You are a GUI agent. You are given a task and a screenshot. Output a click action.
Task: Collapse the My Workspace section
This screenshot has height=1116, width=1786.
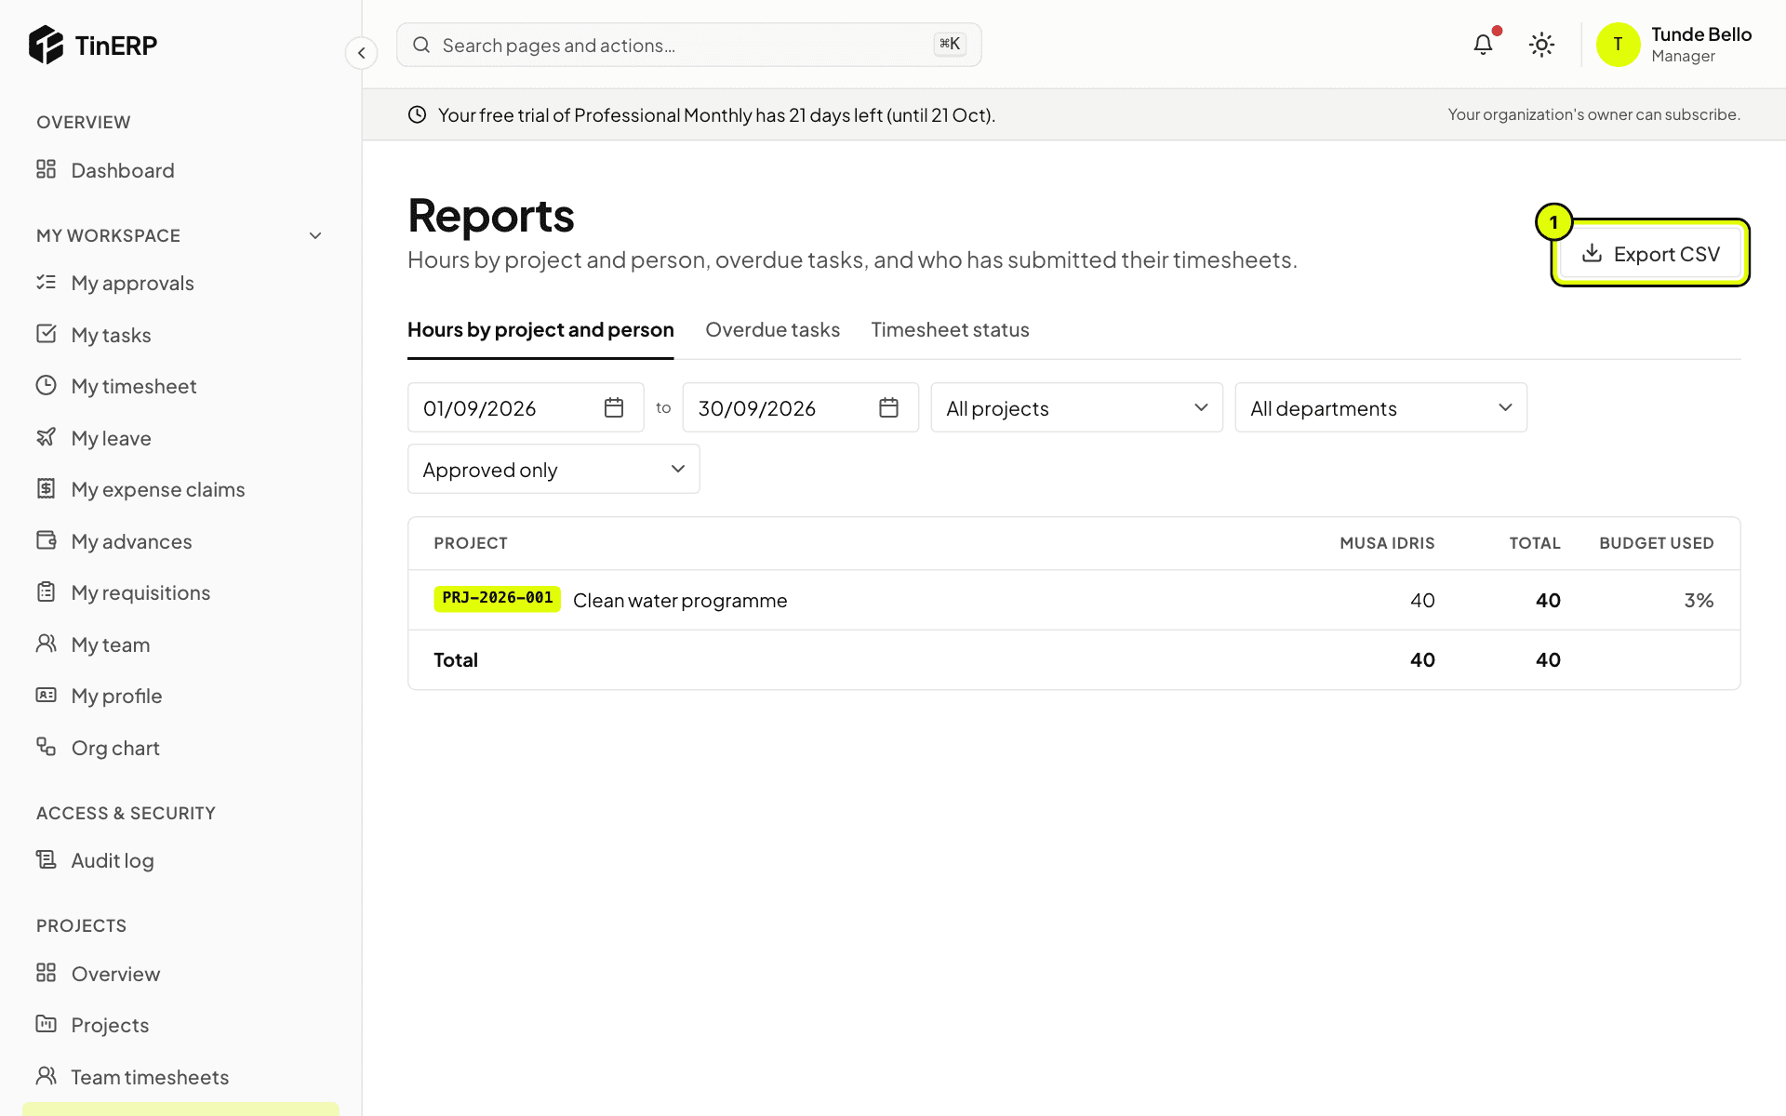180,235
